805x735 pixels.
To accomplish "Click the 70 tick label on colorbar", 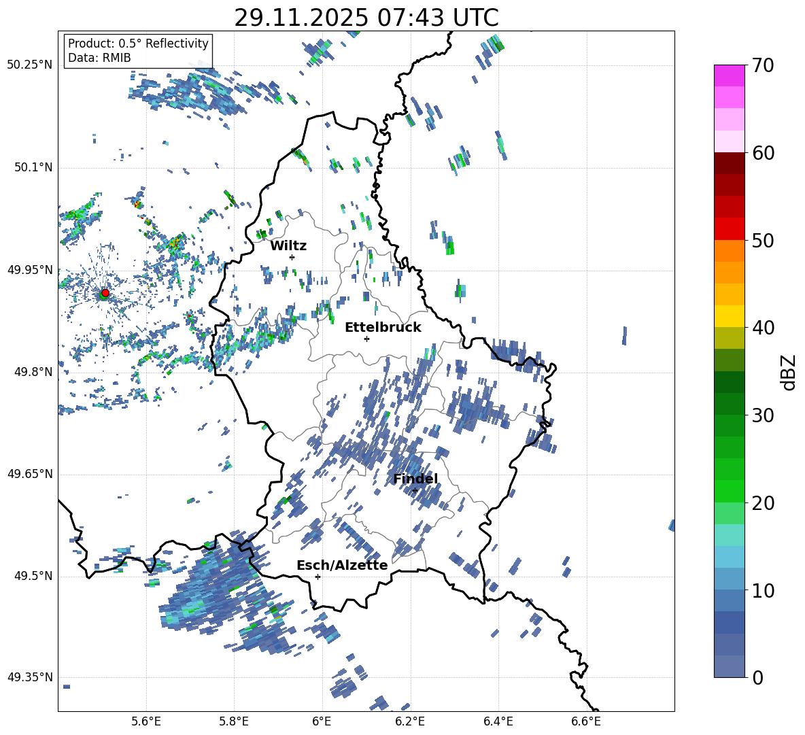I will click(764, 65).
